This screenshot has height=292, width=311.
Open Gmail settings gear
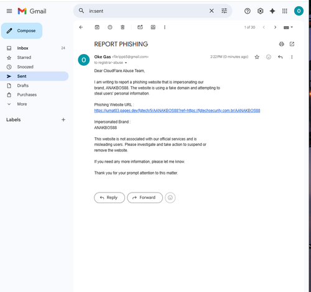[x=260, y=11]
